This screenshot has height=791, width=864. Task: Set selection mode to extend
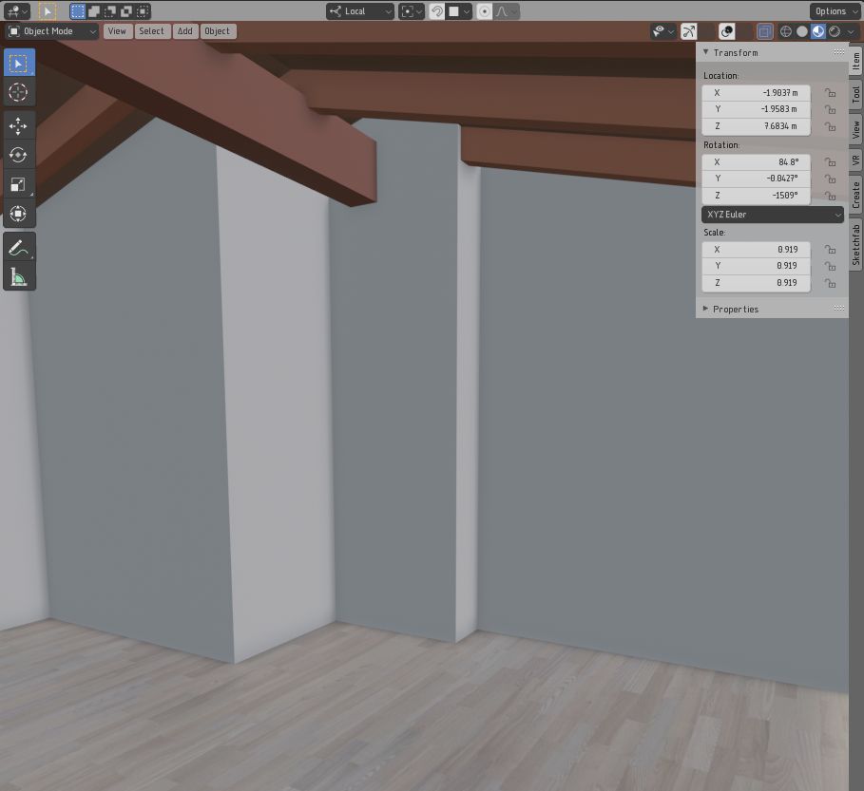click(94, 11)
